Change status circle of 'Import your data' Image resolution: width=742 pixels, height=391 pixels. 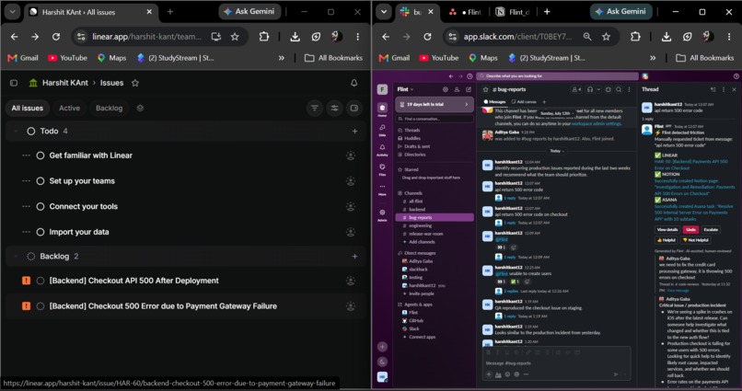[x=41, y=232]
